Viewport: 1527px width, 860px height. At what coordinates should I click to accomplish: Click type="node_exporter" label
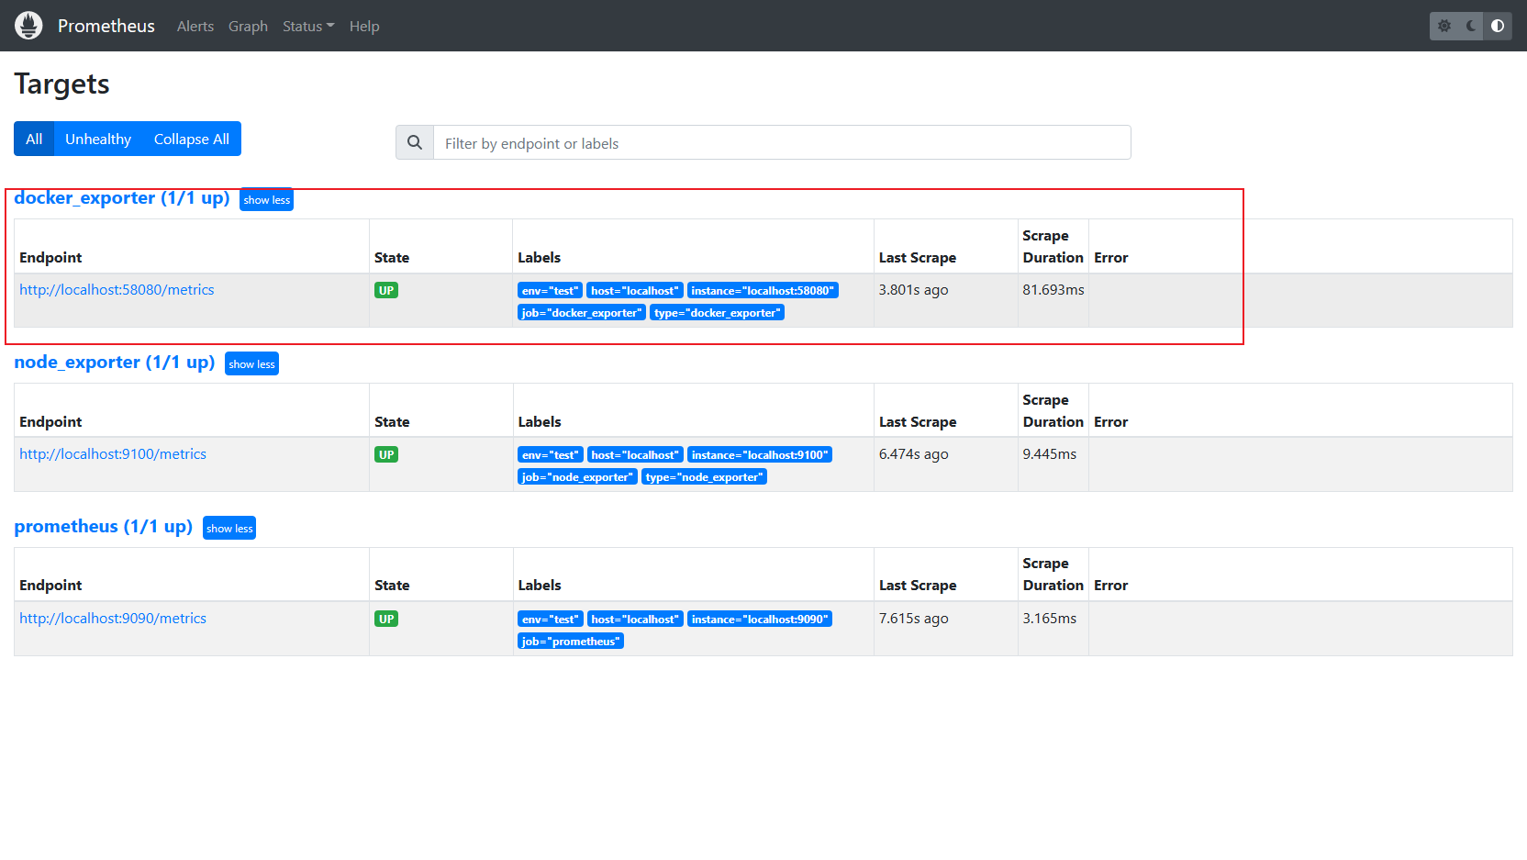[705, 476]
